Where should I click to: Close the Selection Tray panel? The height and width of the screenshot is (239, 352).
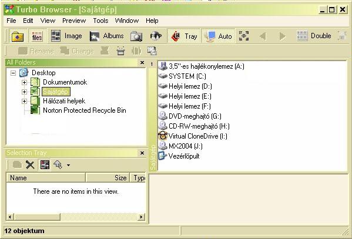[142, 153]
